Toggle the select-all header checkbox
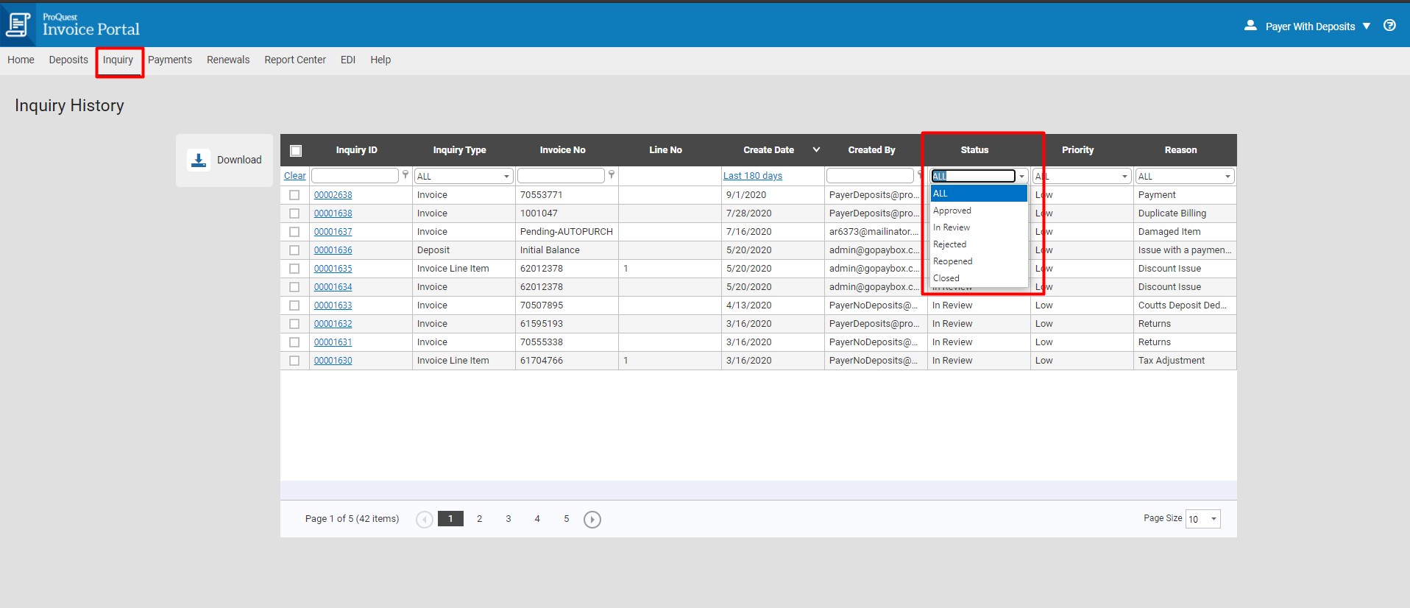Image resolution: width=1410 pixels, height=608 pixels. (x=296, y=151)
